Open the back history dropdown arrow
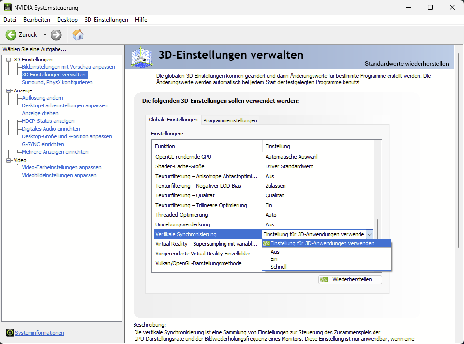Viewport: 464px width, 344px height. (x=45, y=35)
